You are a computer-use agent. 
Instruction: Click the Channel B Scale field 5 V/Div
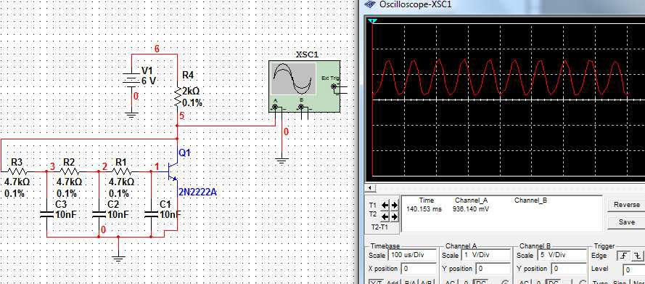[562, 255]
